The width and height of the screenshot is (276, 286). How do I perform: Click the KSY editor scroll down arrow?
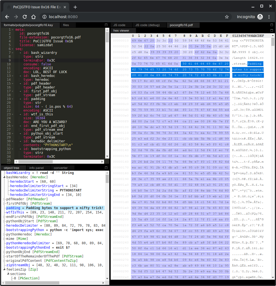point(107,156)
